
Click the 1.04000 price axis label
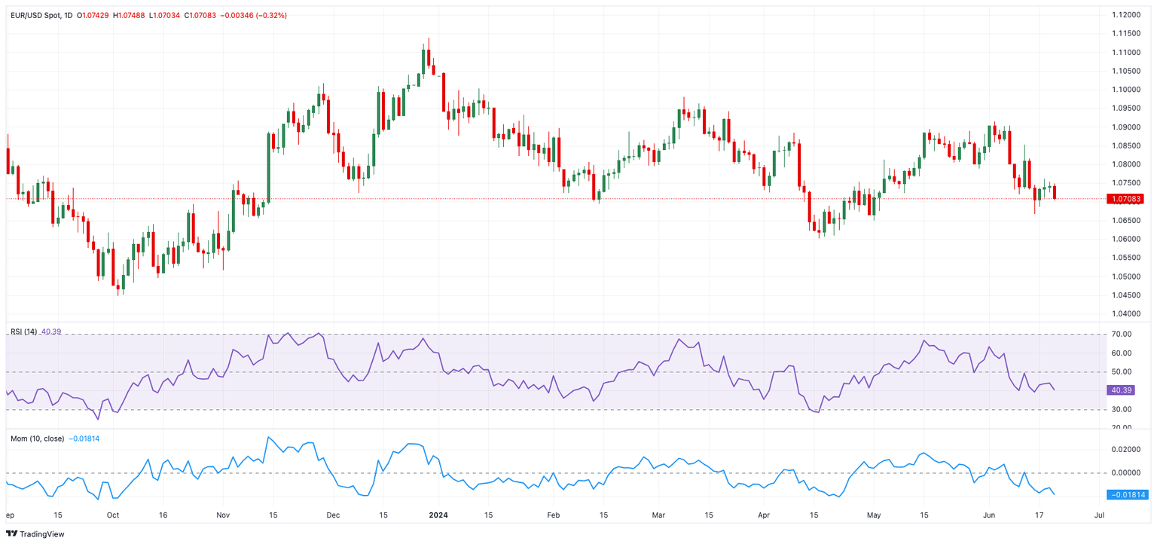pyautogui.click(x=1125, y=313)
